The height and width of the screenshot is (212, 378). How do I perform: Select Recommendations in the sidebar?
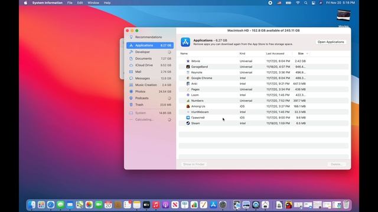pos(150,37)
